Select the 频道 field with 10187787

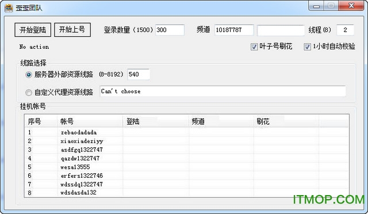pos(234,30)
